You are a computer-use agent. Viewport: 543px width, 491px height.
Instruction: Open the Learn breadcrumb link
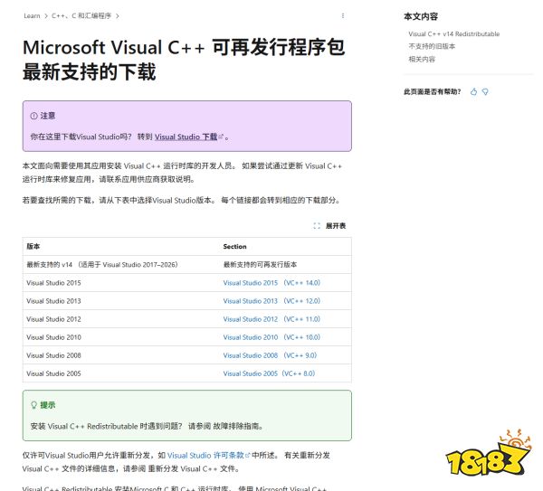tap(32, 16)
